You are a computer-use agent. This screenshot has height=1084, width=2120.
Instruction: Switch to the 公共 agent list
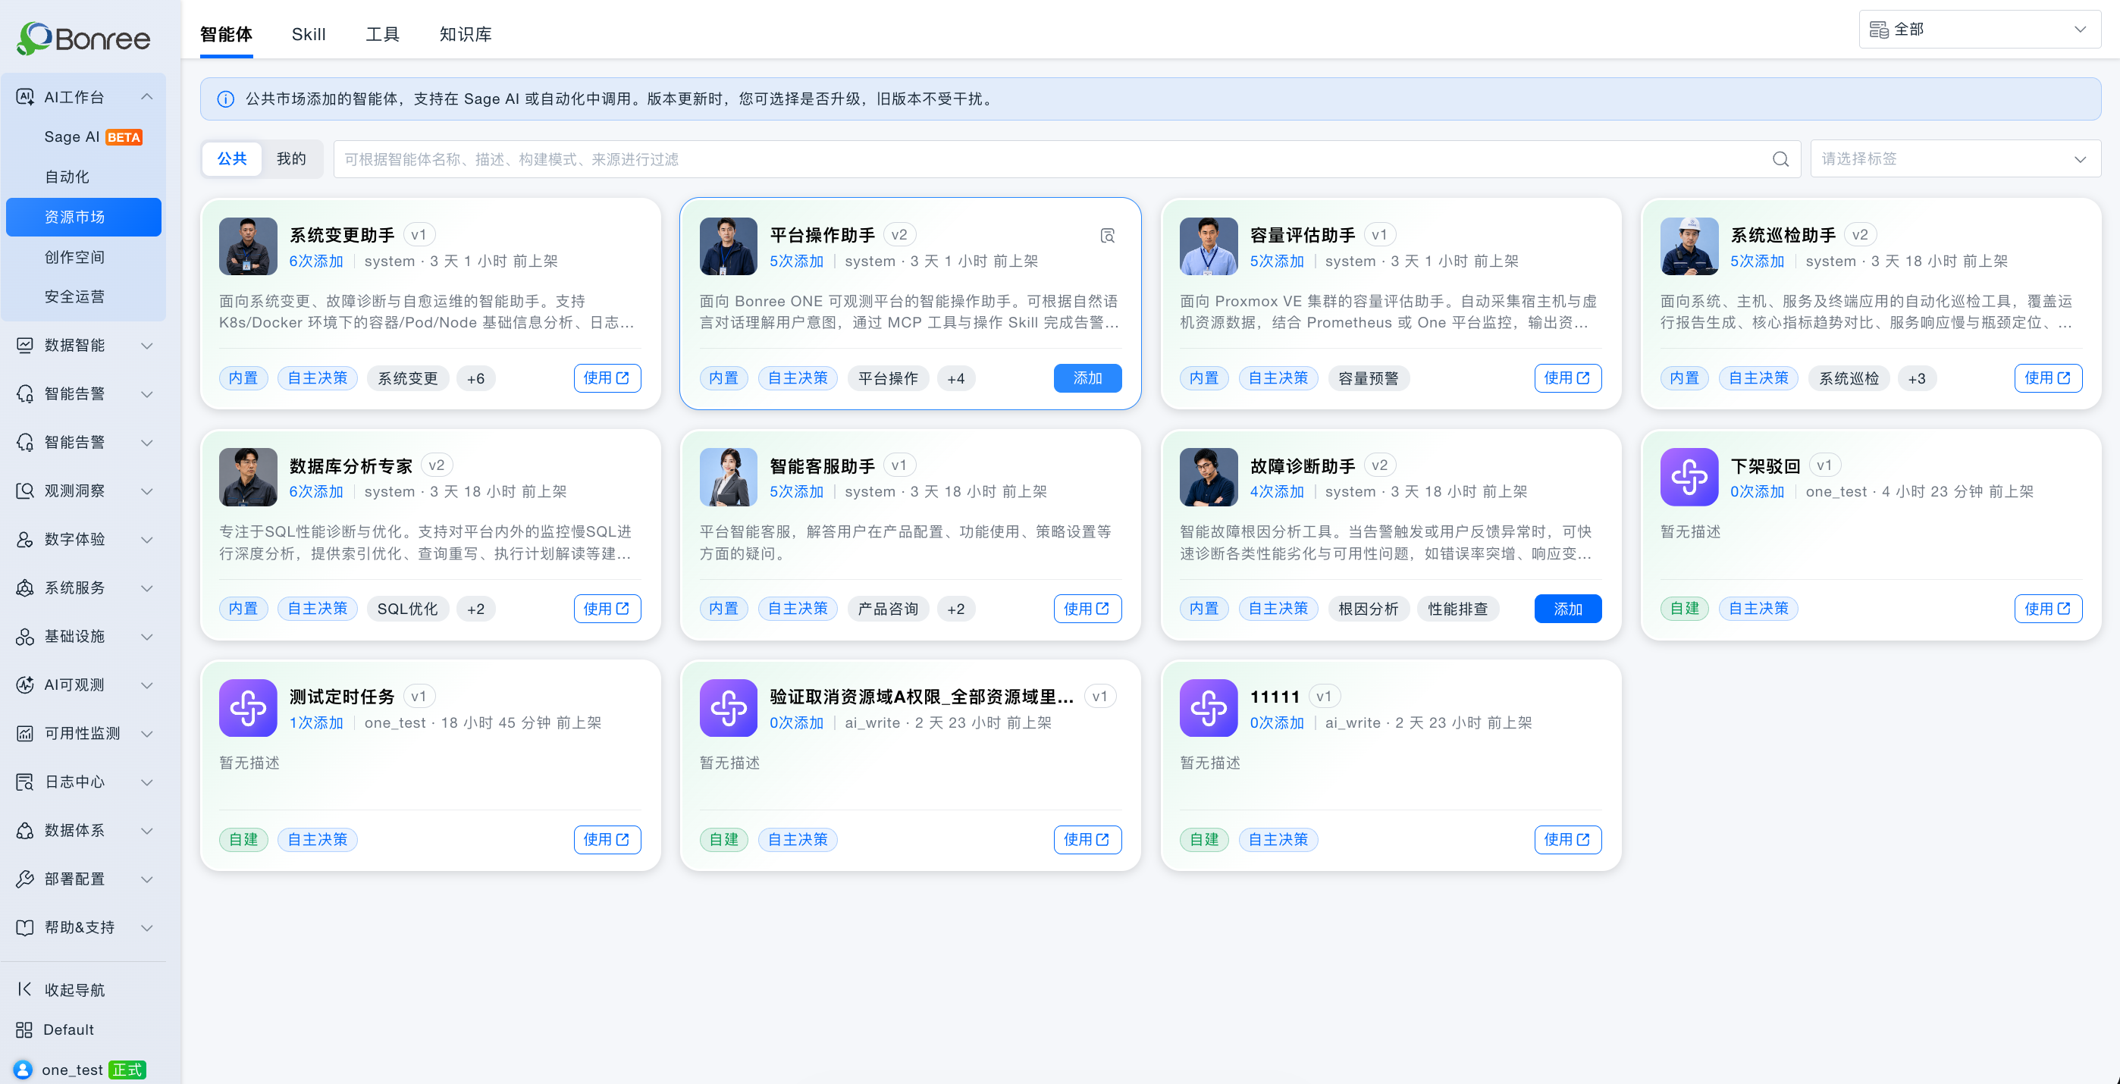click(x=232, y=159)
